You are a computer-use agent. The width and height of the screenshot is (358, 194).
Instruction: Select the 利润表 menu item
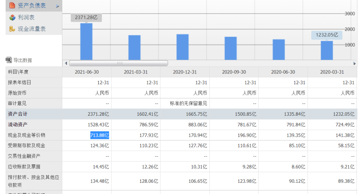pos(26,17)
